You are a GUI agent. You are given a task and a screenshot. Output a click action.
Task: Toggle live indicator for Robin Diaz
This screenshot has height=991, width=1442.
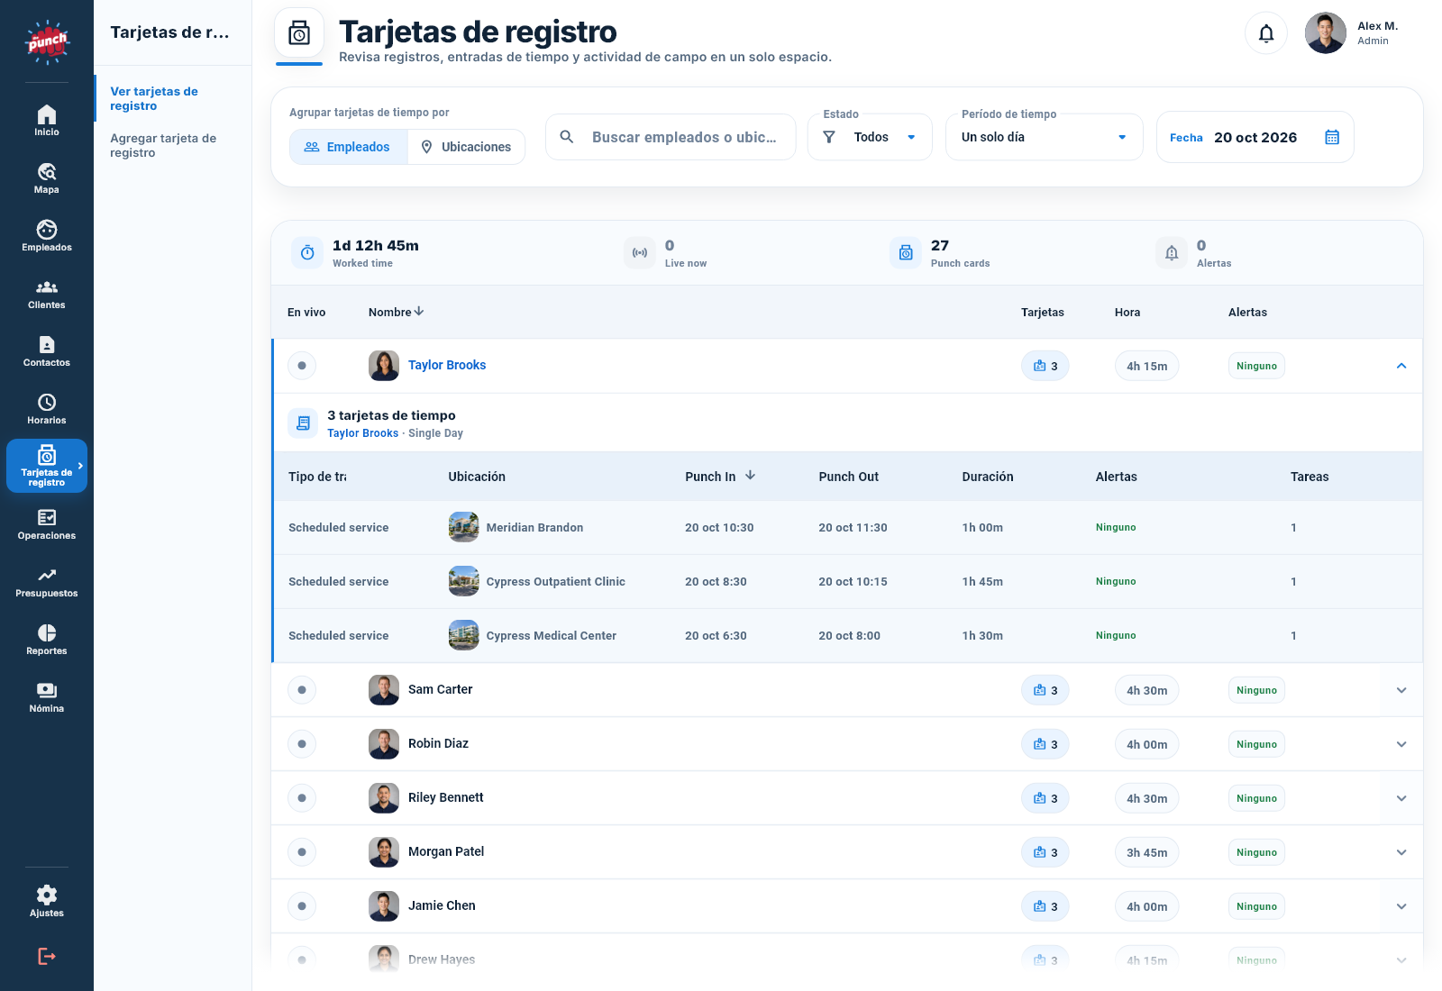(302, 744)
